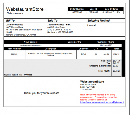Select order number 85887938

(77, 12)
